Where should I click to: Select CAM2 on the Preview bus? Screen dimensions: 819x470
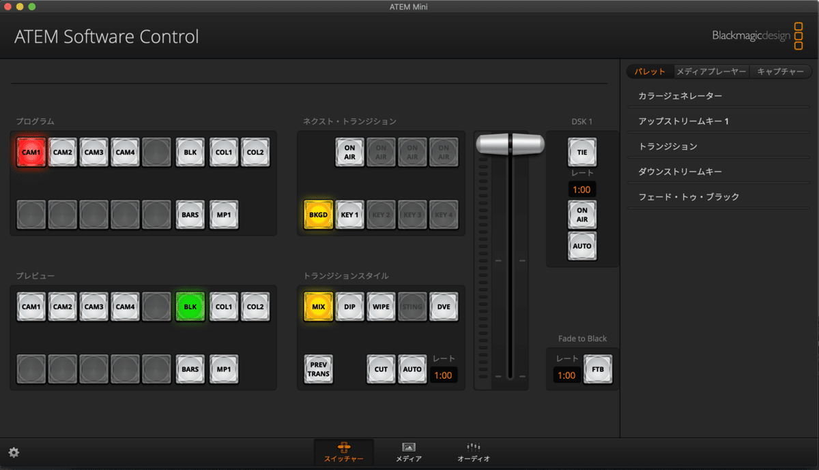[63, 307]
